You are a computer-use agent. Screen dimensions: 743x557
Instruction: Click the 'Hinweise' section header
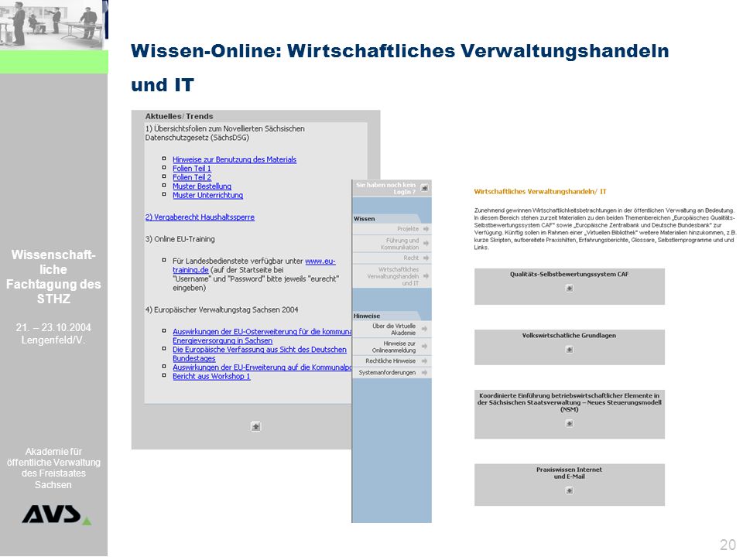(367, 316)
